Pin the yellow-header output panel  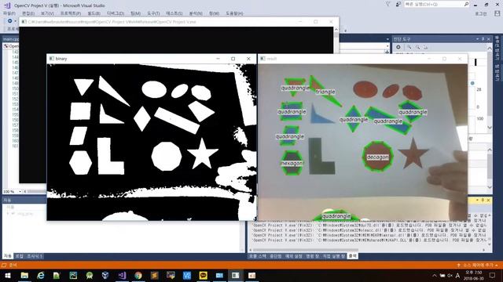click(x=483, y=201)
